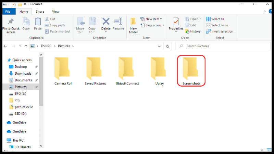Select Quick access in navigation pane
Image resolution: width=274 pixels, height=154 pixels.
pyautogui.click(x=19, y=60)
